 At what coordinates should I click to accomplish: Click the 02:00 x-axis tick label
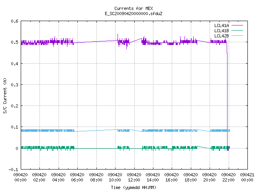(39, 180)
